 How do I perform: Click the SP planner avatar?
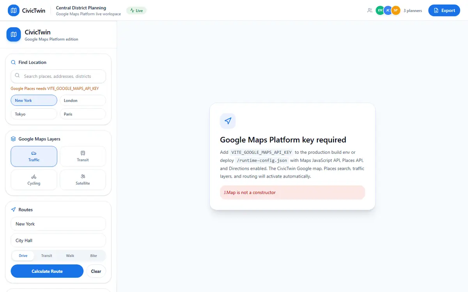pyautogui.click(x=396, y=11)
